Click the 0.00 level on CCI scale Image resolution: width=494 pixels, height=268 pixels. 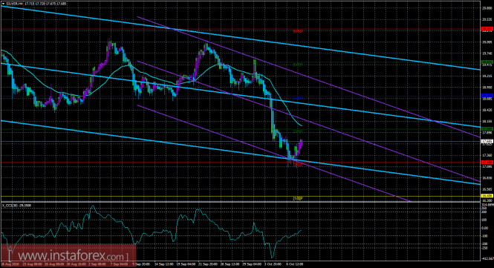point(486,228)
